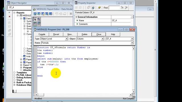
Task: Click the Help button in Program Unit
Action: [x=113, y=34]
